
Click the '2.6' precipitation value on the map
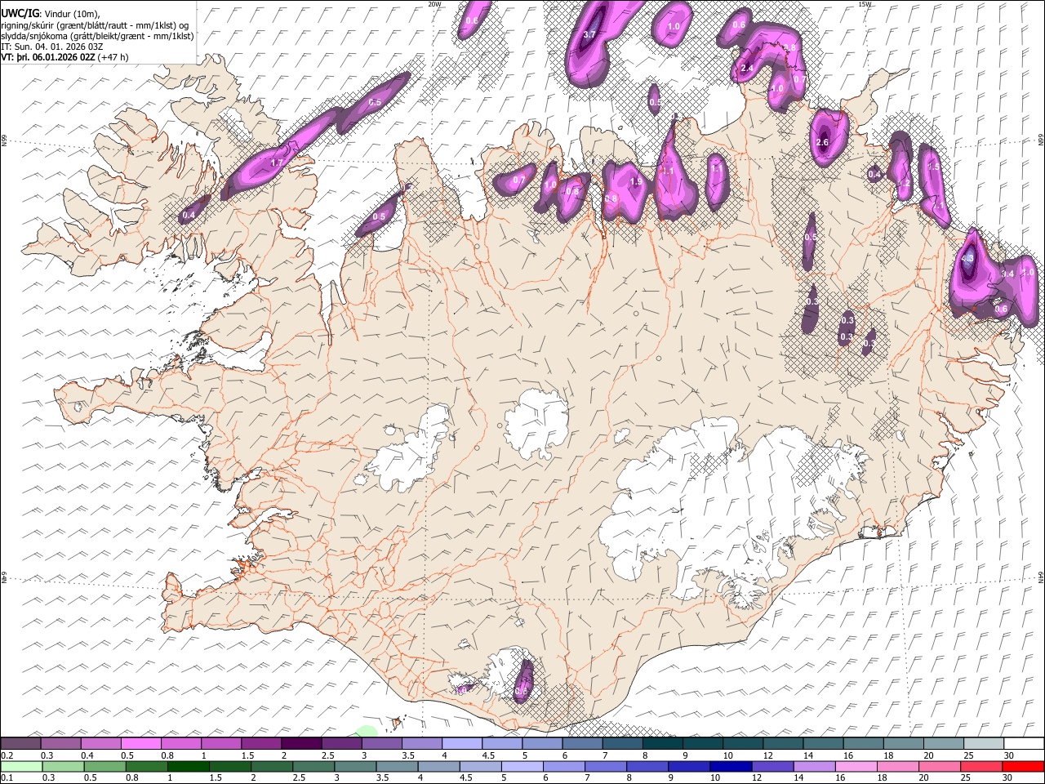click(822, 143)
